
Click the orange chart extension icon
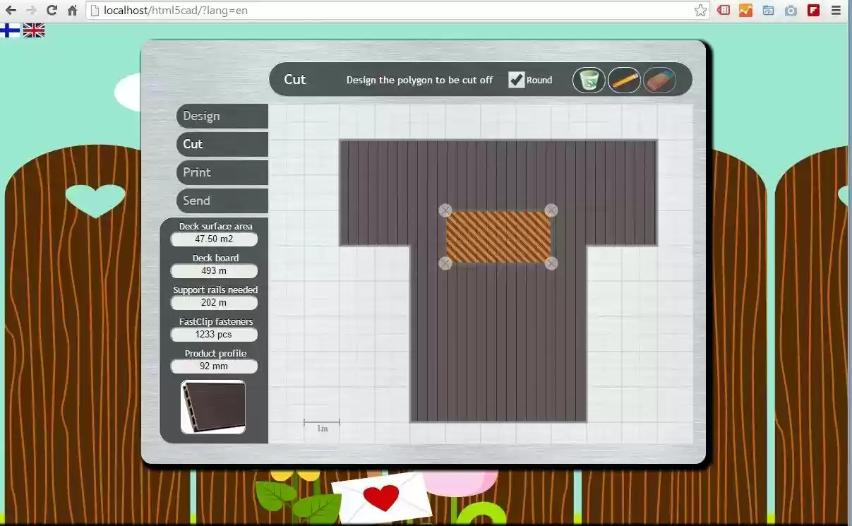coord(745,10)
